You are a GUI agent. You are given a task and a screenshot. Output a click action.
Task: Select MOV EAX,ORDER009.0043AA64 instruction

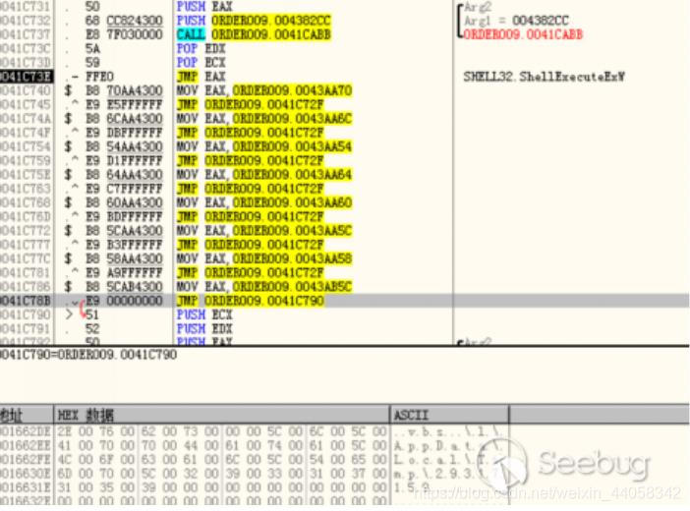coord(264,175)
